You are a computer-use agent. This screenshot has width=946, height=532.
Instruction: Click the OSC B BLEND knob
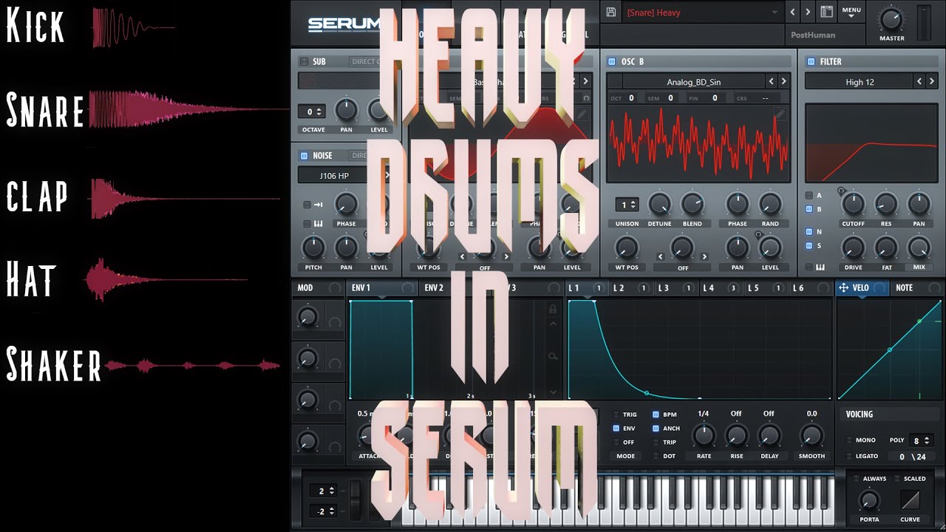click(693, 204)
